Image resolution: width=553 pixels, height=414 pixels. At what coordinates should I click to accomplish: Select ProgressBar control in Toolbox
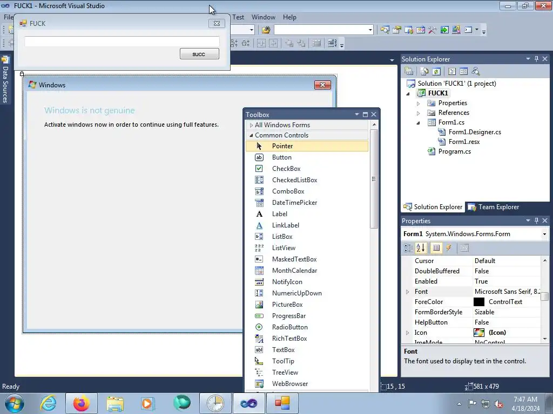[307, 316]
